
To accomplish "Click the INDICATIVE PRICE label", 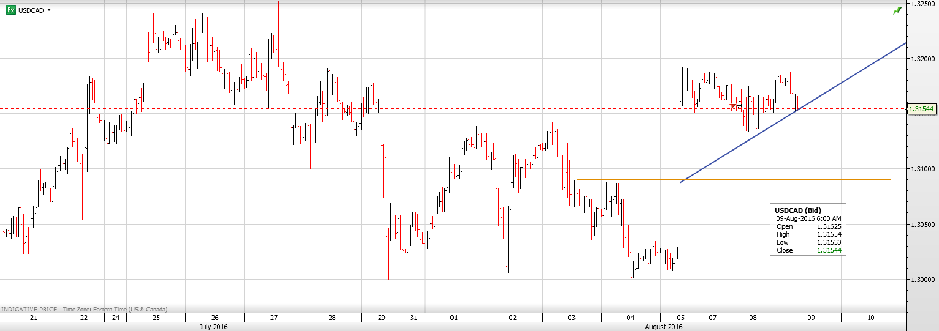I will tap(29, 310).
